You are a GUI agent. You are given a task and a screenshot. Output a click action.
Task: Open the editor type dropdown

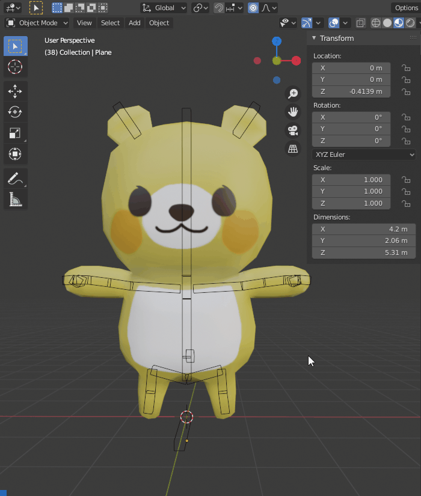pyautogui.click(x=13, y=8)
